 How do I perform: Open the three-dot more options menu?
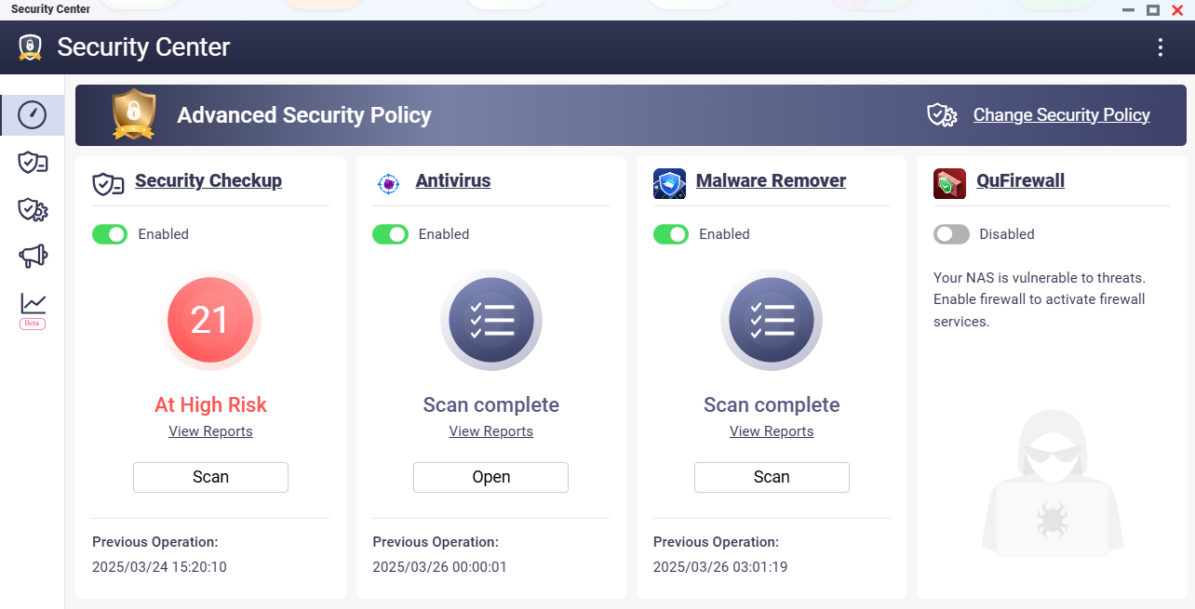1160,47
